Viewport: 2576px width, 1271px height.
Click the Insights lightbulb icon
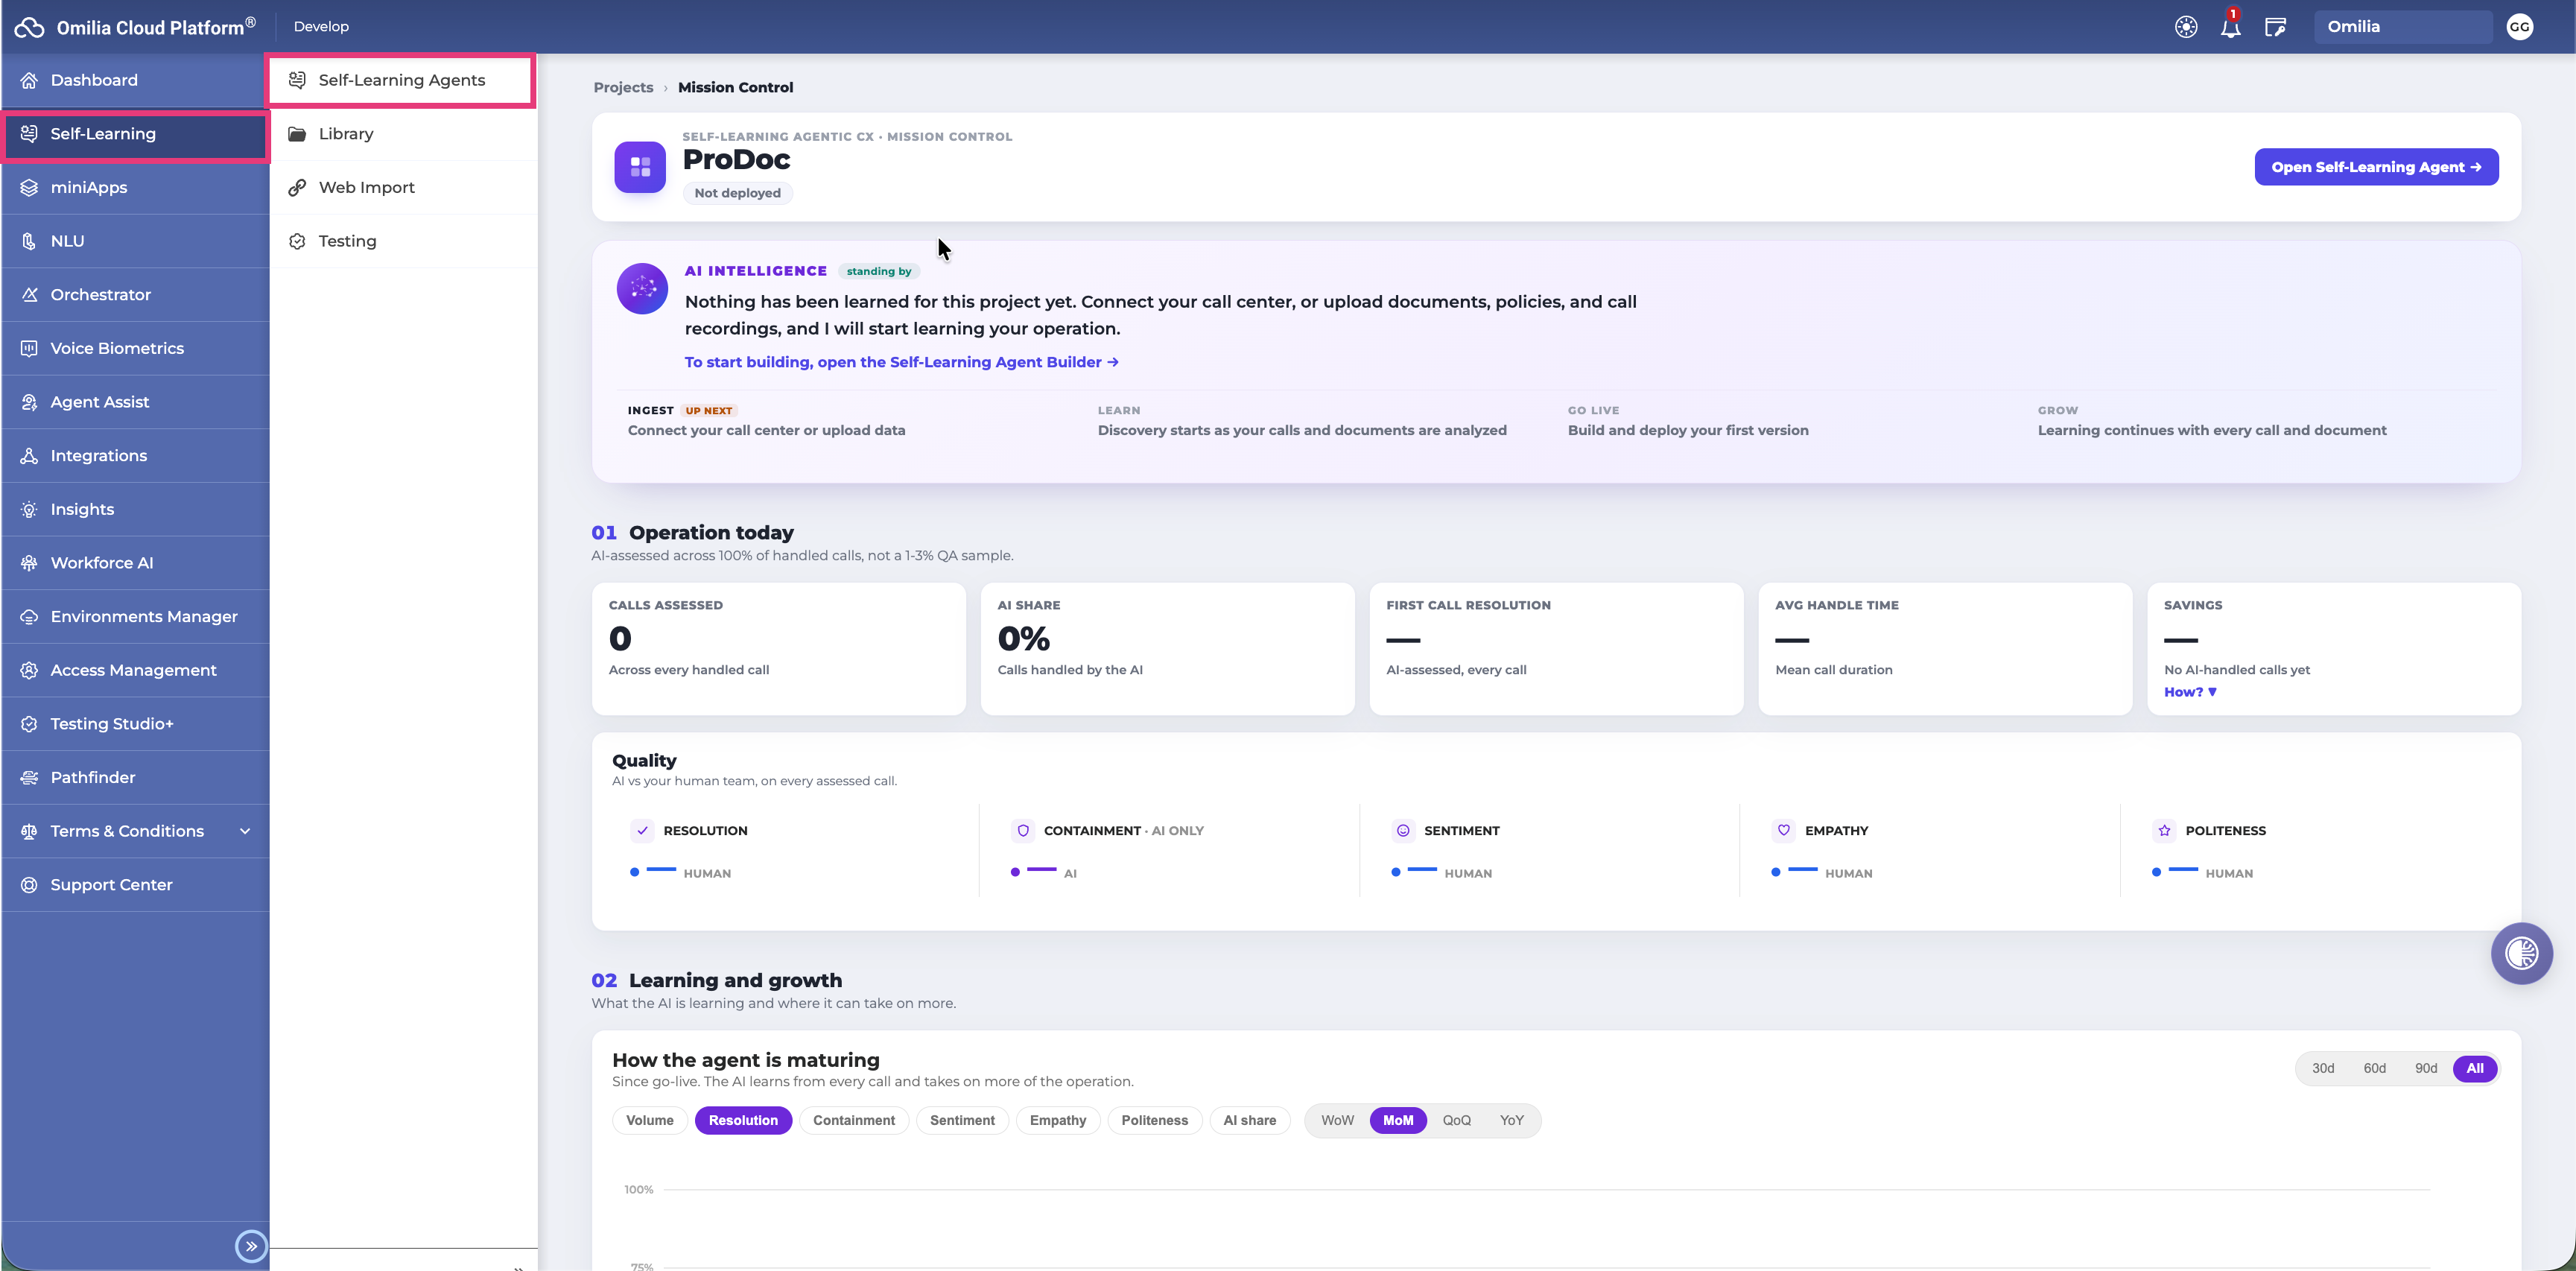(x=29, y=509)
